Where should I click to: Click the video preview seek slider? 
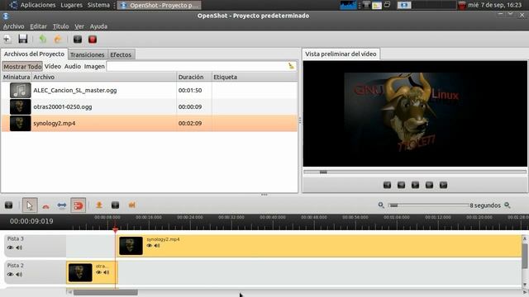tap(415, 172)
